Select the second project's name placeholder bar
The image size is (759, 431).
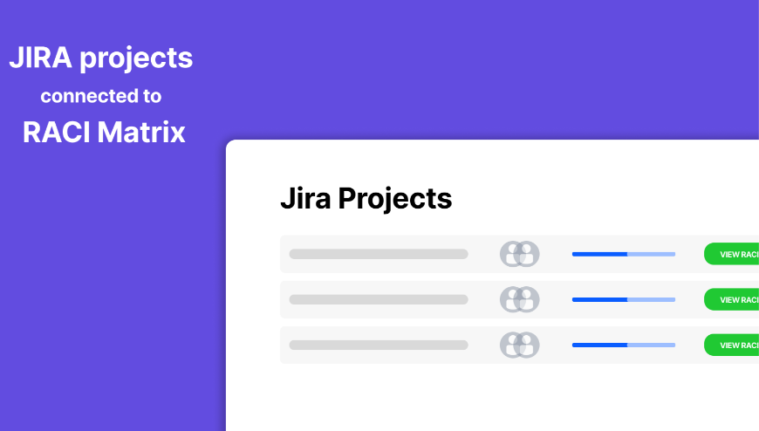click(x=378, y=299)
